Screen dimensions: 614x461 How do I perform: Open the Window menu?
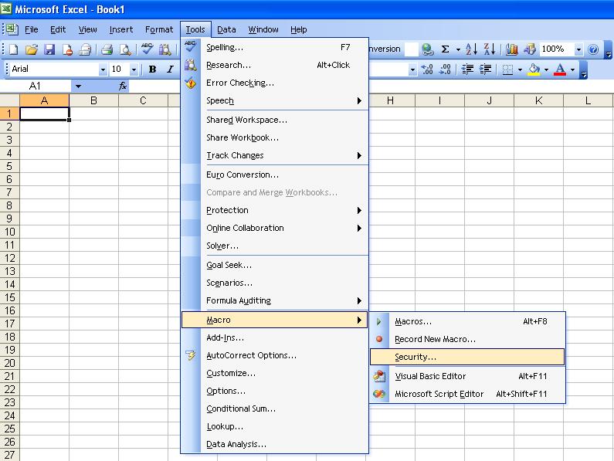263,29
